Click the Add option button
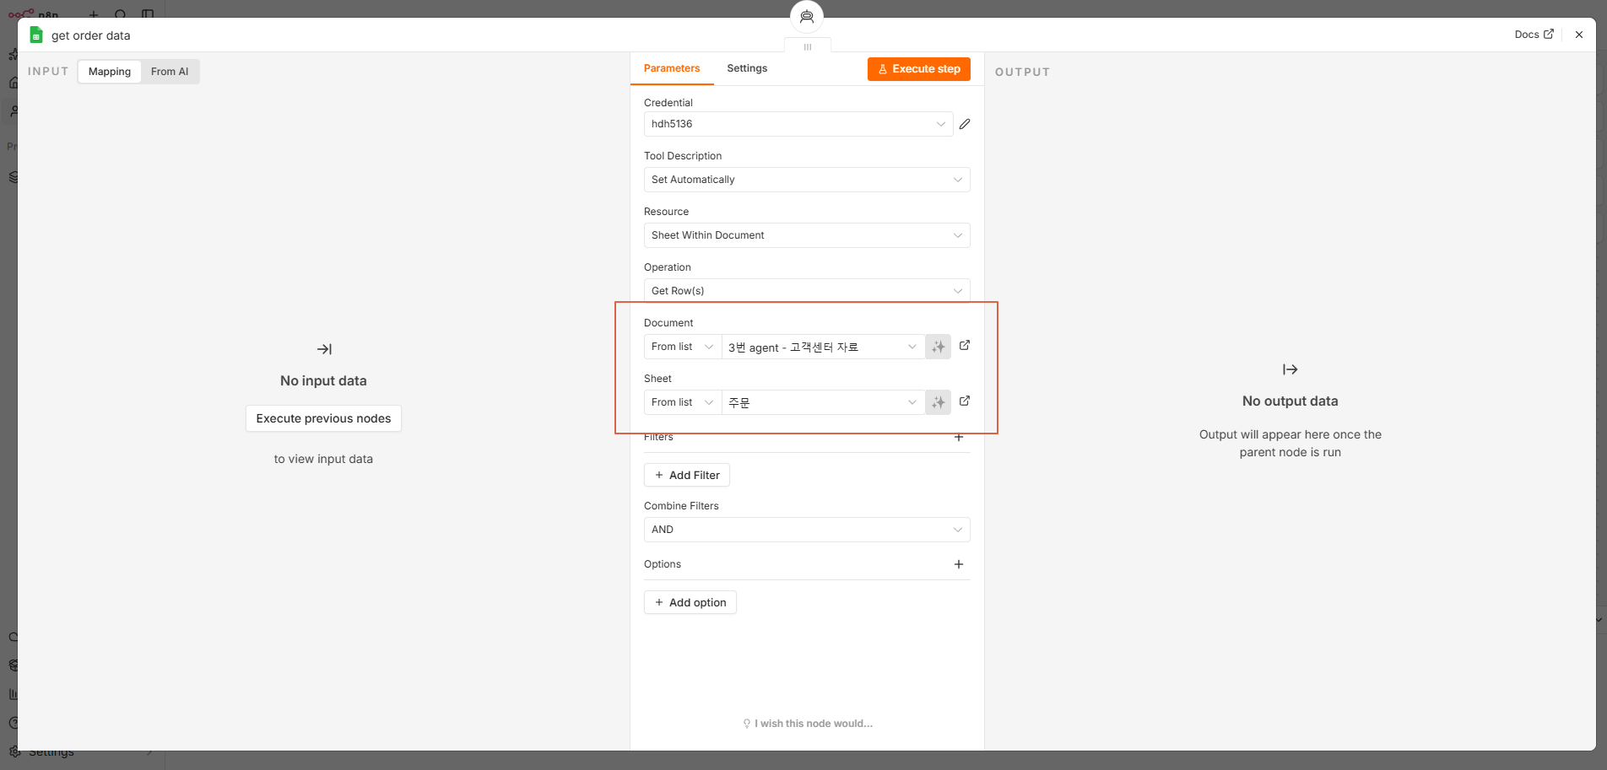The height and width of the screenshot is (770, 1607). (690, 602)
